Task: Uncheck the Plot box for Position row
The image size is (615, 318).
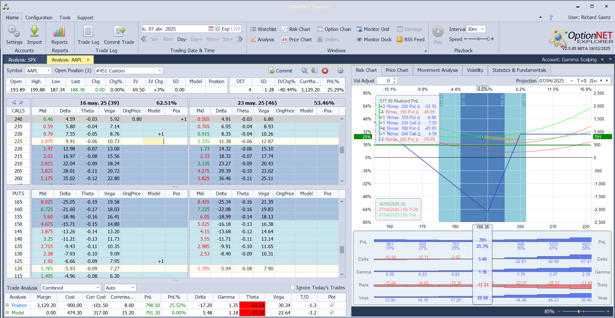Action: [332, 305]
